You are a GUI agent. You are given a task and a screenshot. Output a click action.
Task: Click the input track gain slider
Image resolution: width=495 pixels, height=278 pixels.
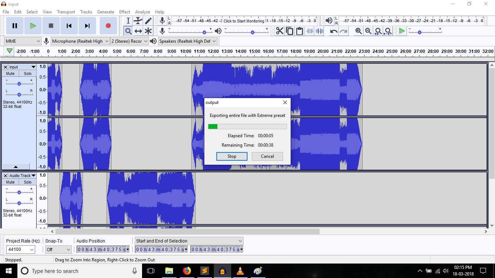coord(19,84)
